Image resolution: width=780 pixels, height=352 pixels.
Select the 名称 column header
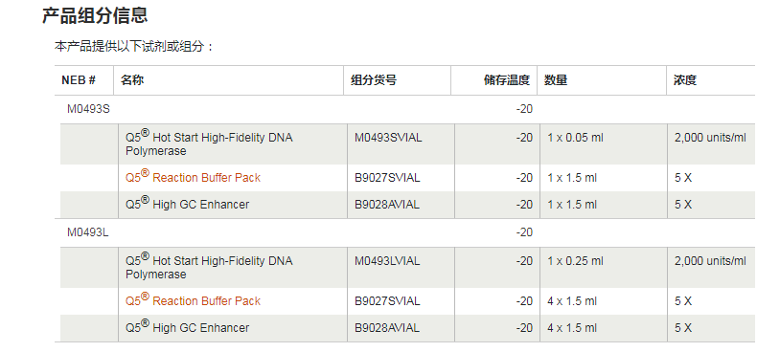(x=132, y=80)
